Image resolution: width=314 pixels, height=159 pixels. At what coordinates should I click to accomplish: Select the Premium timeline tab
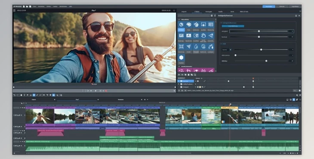[x=121, y=100]
